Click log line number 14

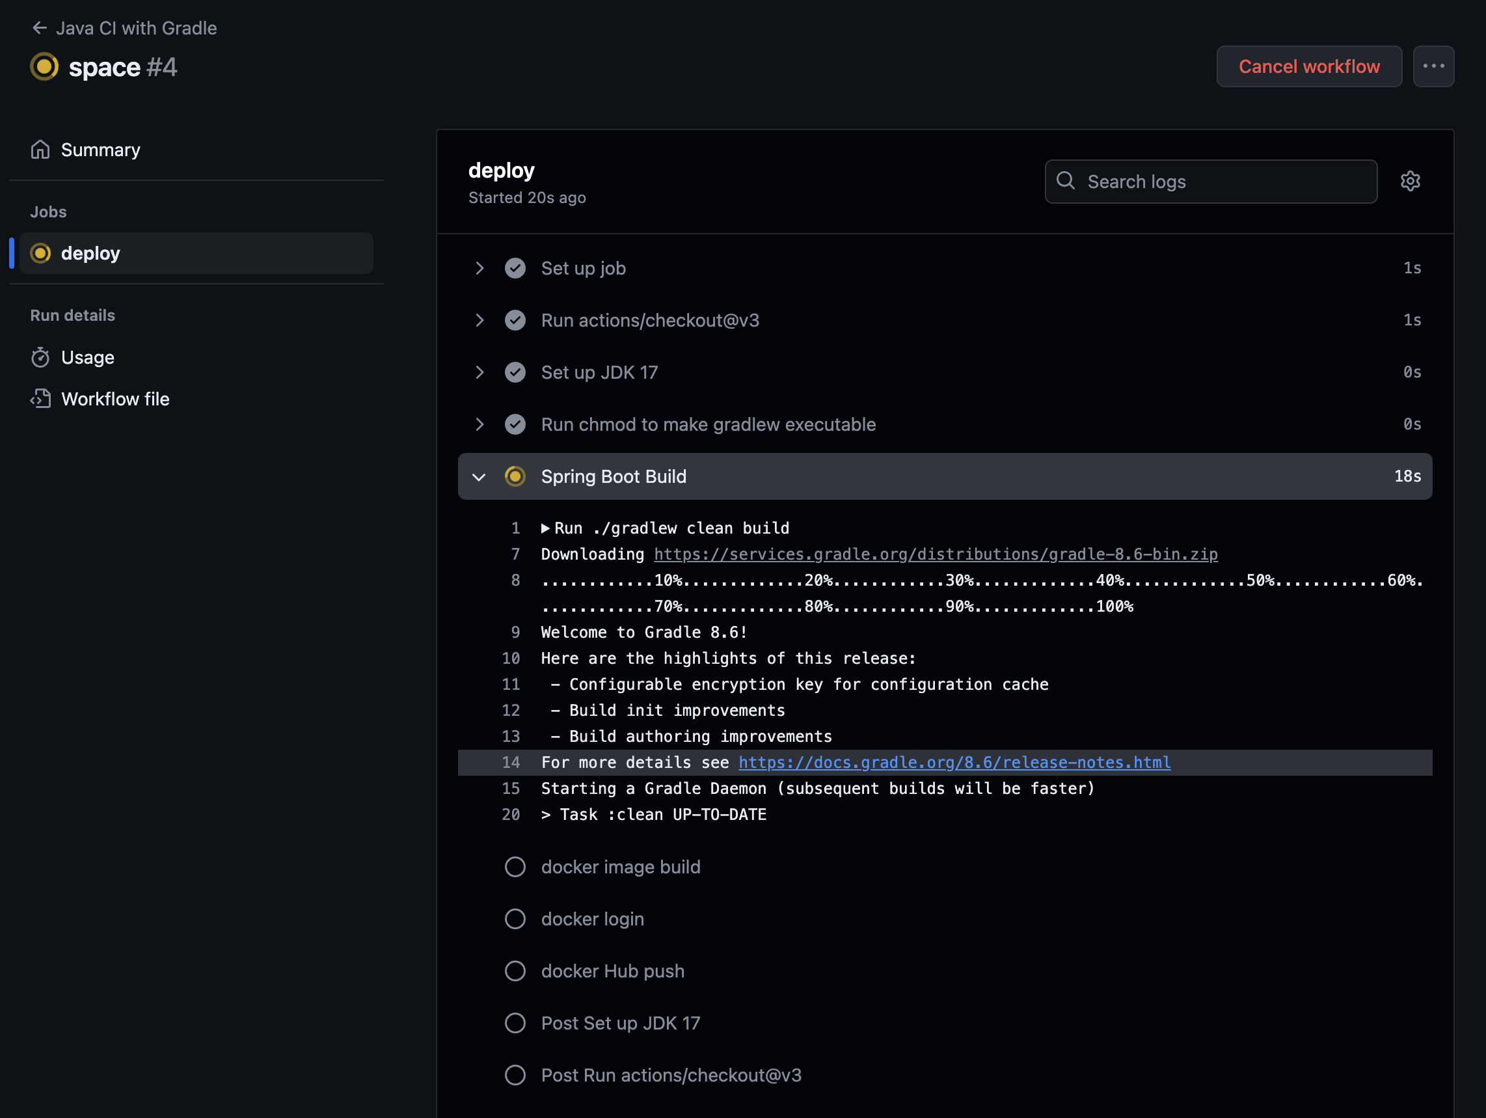tap(511, 763)
